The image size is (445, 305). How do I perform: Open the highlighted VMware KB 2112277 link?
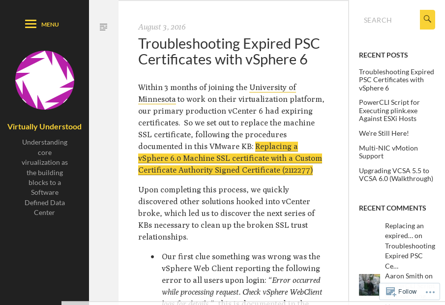pyautogui.click(x=230, y=158)
